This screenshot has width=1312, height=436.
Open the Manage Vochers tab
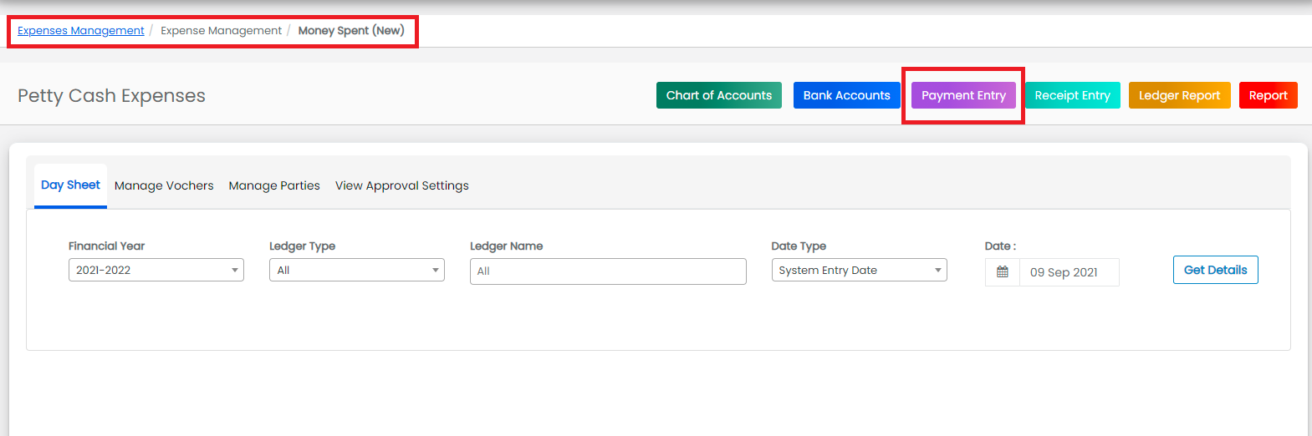pyautogui.click(x=164, y=185)
